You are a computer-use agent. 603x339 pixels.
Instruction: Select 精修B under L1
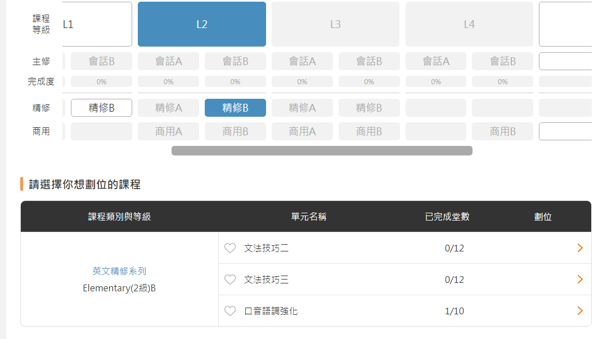click(101, 108)
